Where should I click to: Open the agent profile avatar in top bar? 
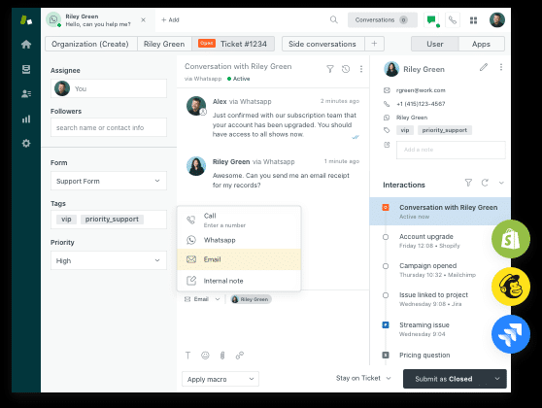point(497,19)
